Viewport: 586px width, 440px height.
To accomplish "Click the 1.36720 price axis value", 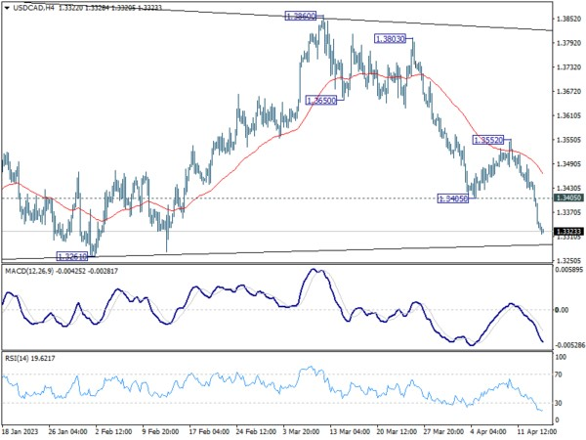I will point(568,92).
